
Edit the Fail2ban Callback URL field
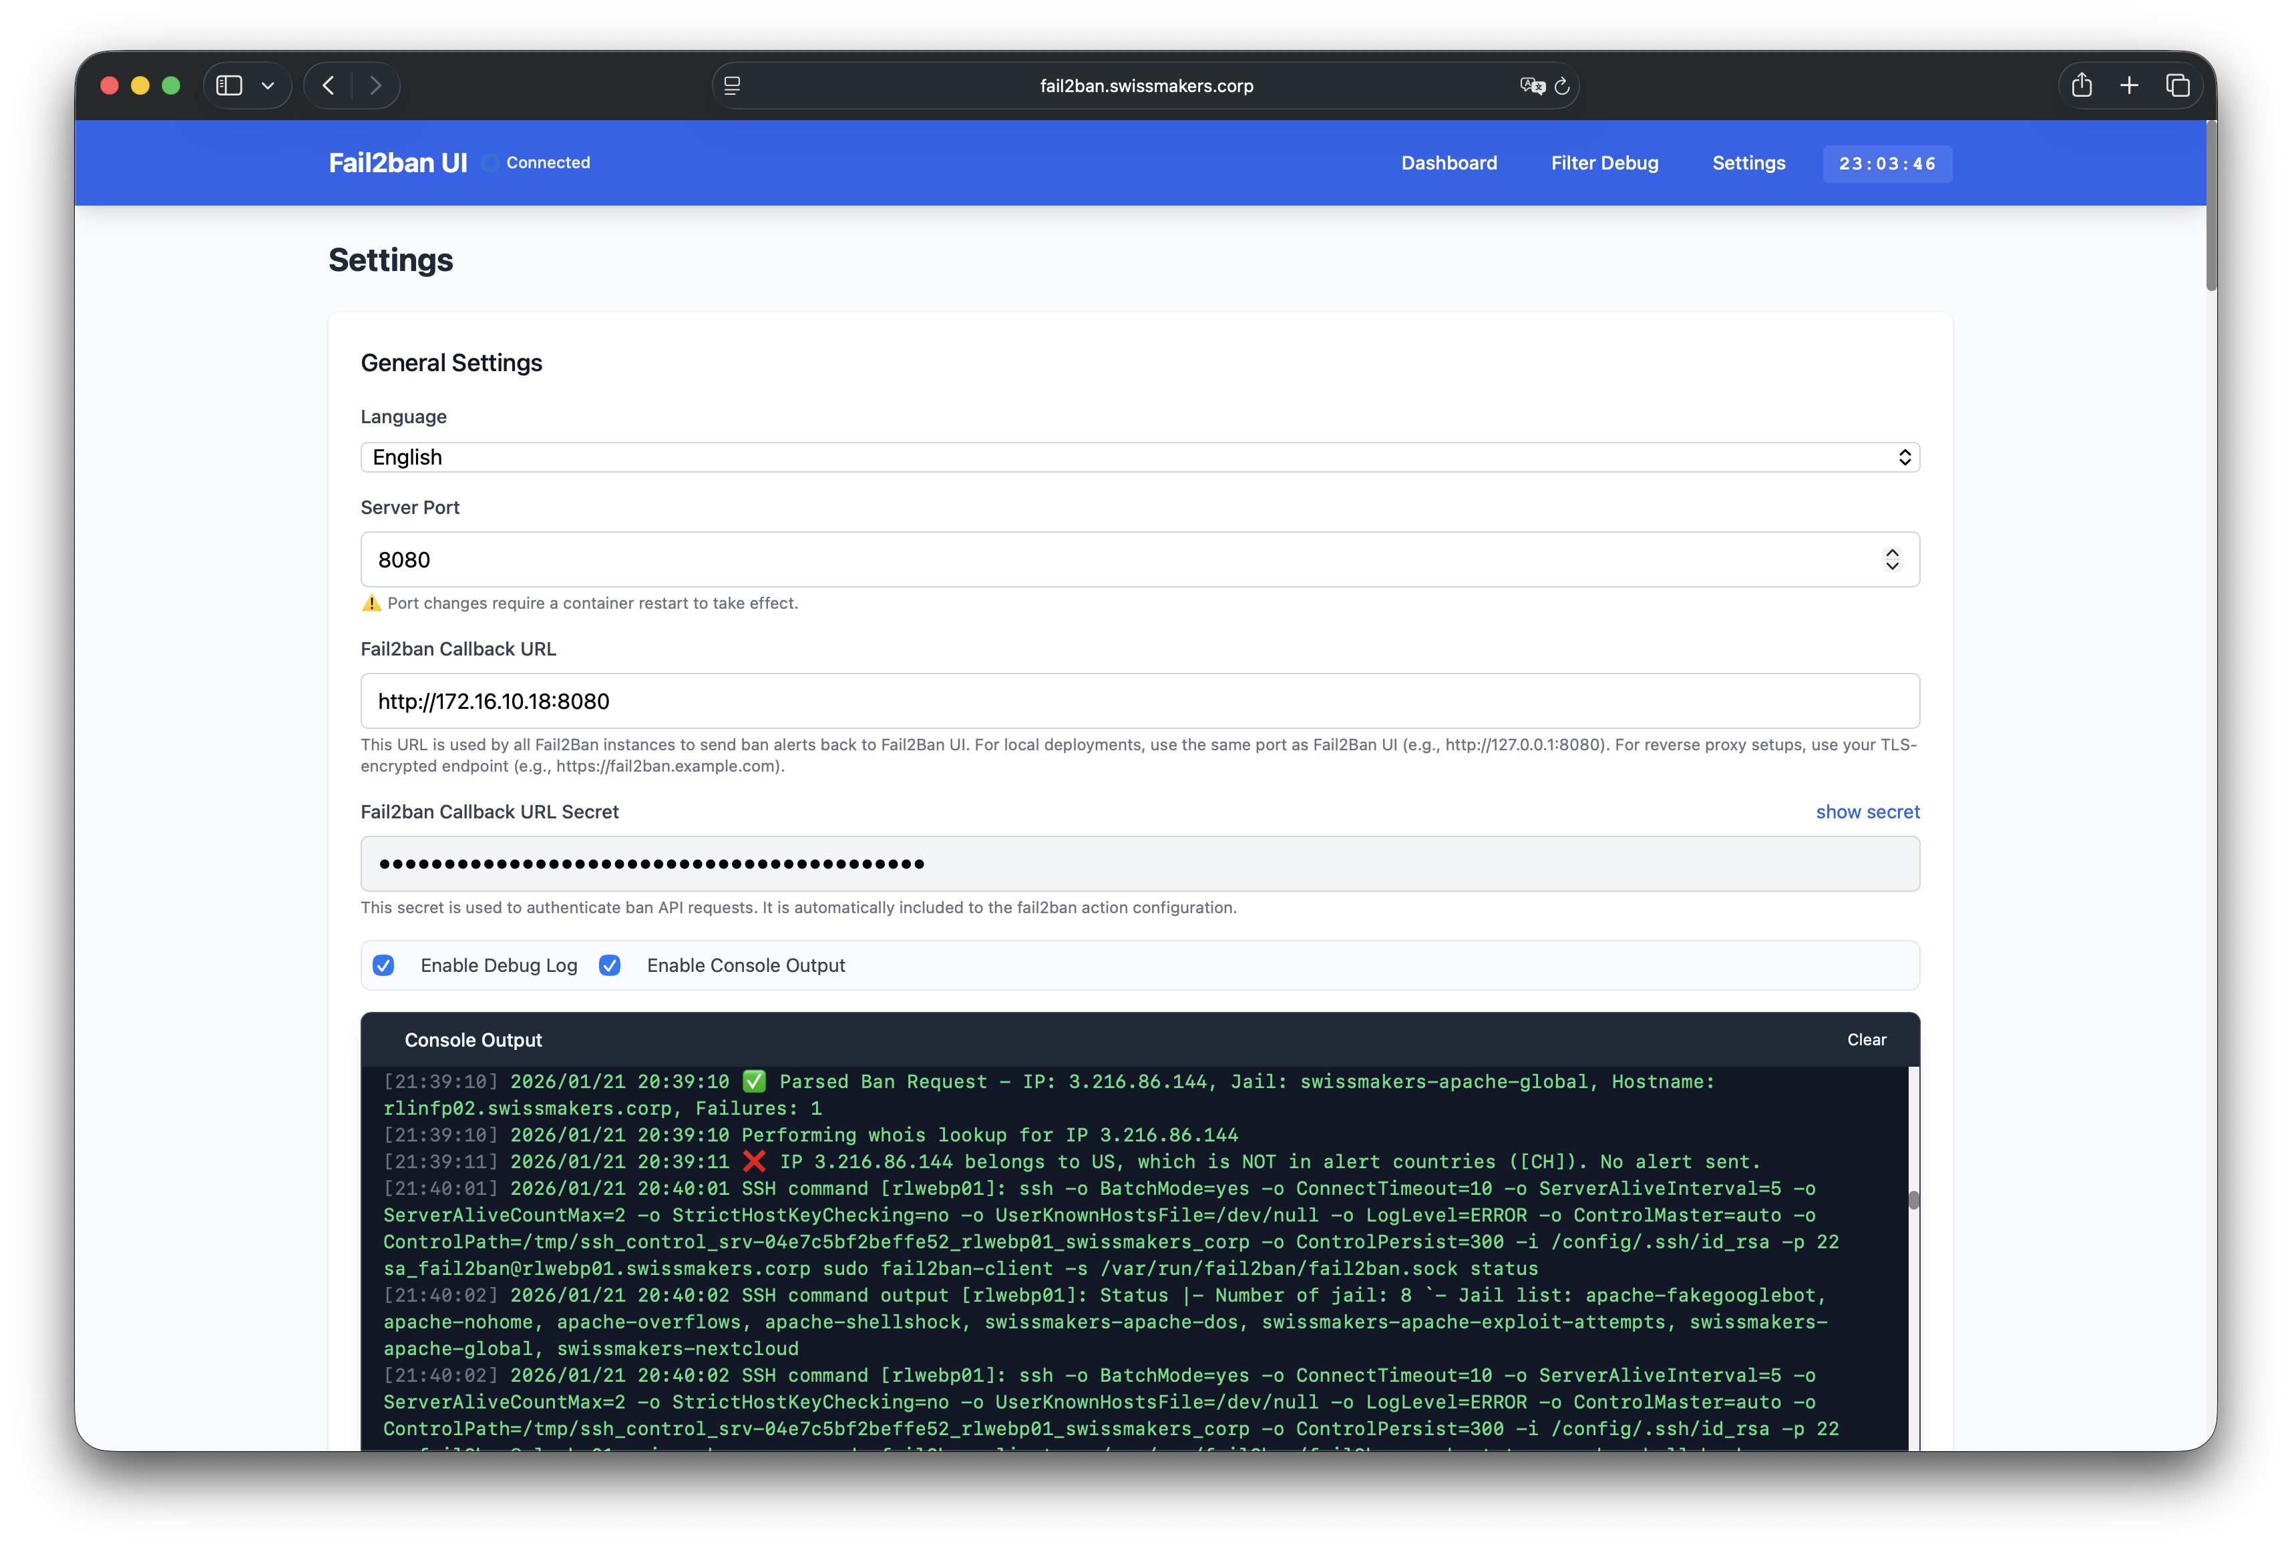(1140, 701)
